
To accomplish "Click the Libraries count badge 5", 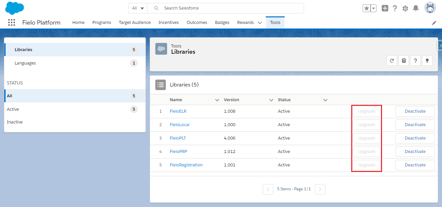I will coord(134,50).
